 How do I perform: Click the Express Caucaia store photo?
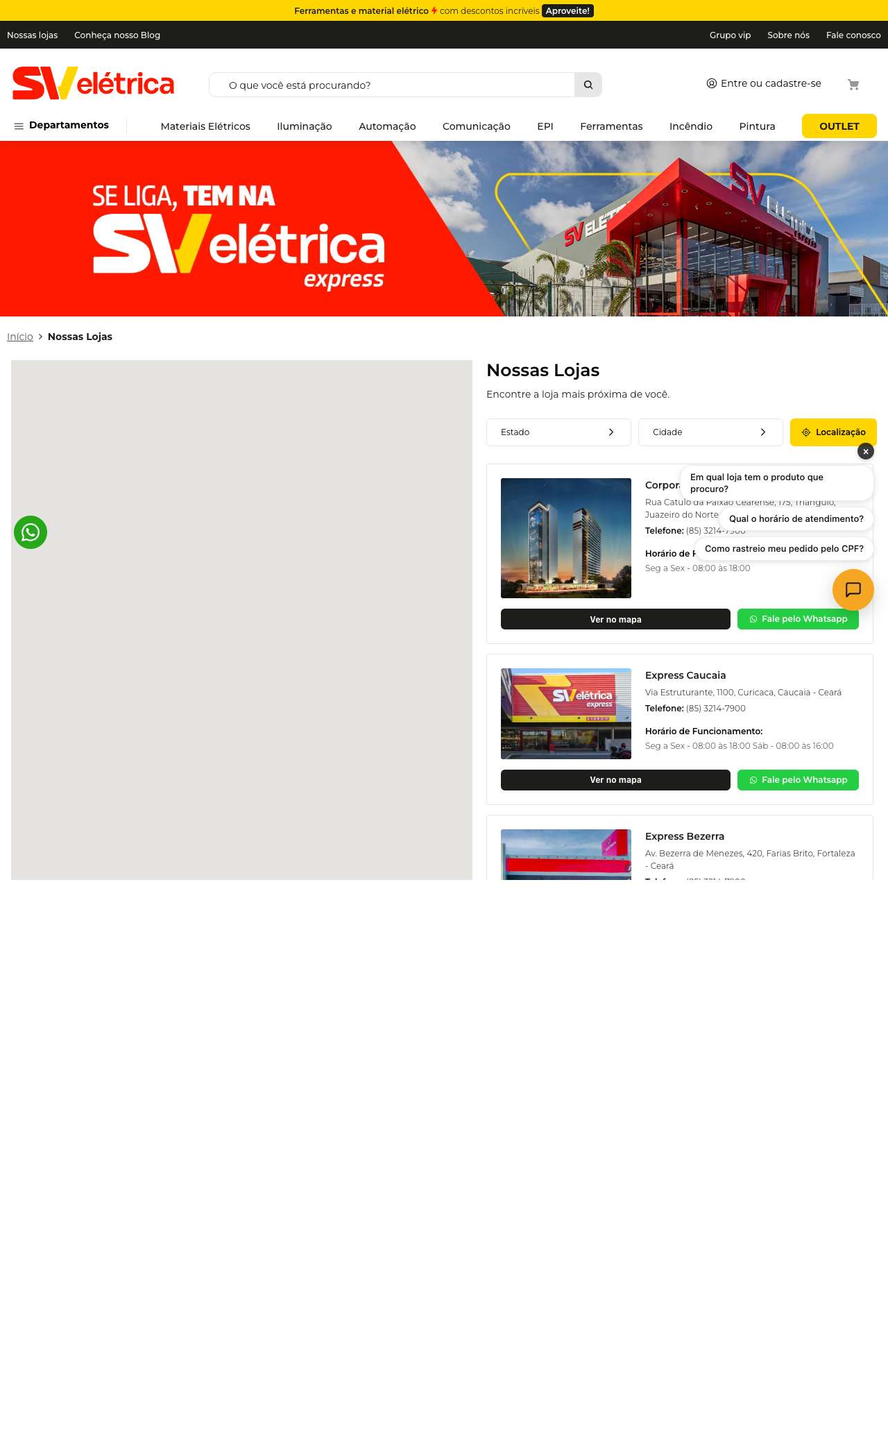[566, 713]
